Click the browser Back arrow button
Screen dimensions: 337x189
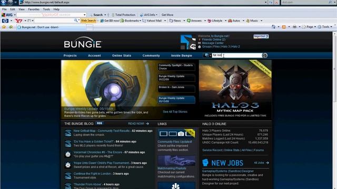point(4,2)
